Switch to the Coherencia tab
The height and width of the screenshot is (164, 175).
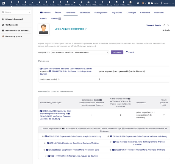[145, 13]
